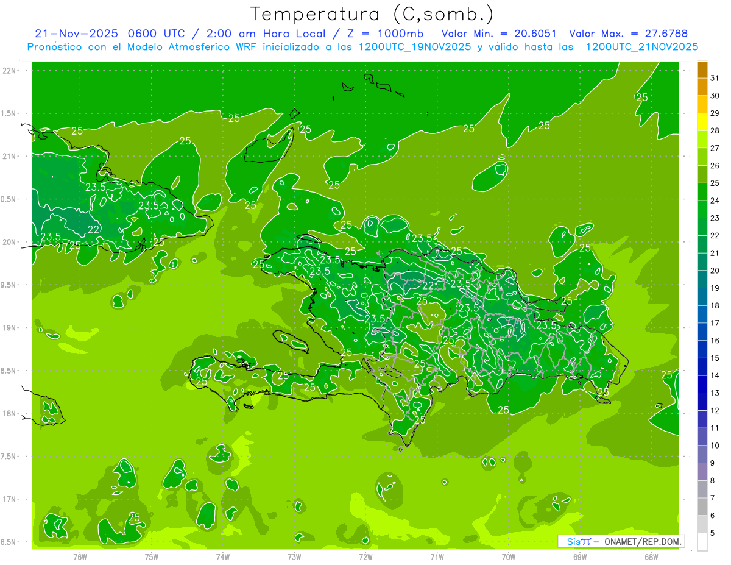Click the 'Valor Min. = 20.6051' value
Viewport: 731px width, 565px height.
tap(499, 33)
